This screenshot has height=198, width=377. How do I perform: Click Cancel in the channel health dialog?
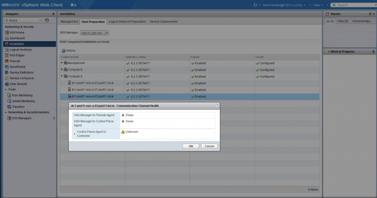(209, 146)
